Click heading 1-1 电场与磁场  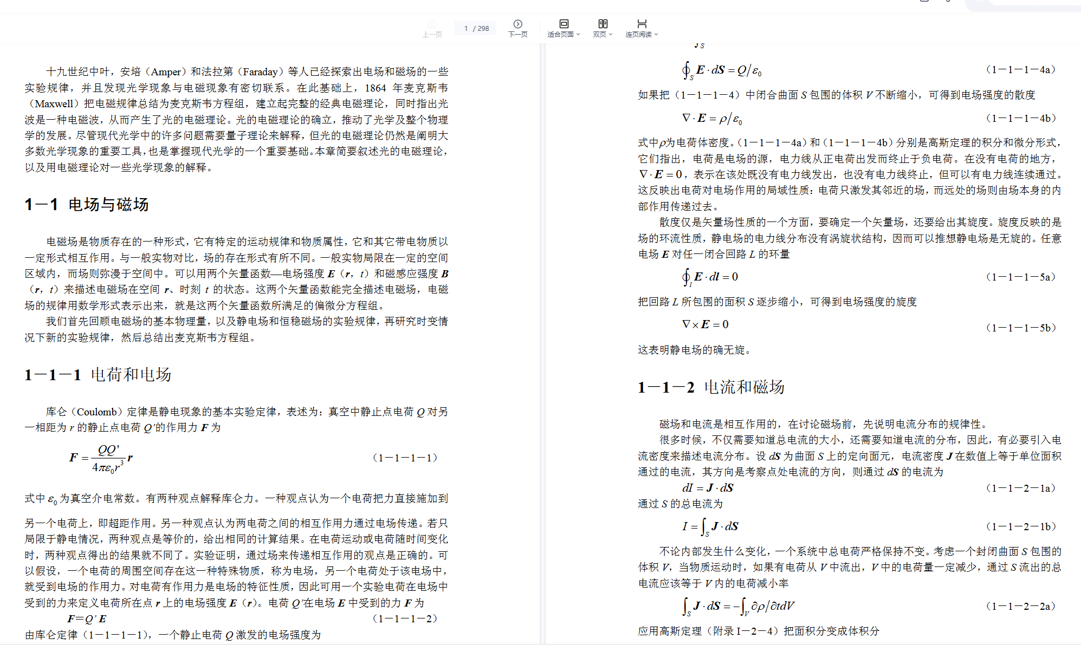(x=87, y=205)
